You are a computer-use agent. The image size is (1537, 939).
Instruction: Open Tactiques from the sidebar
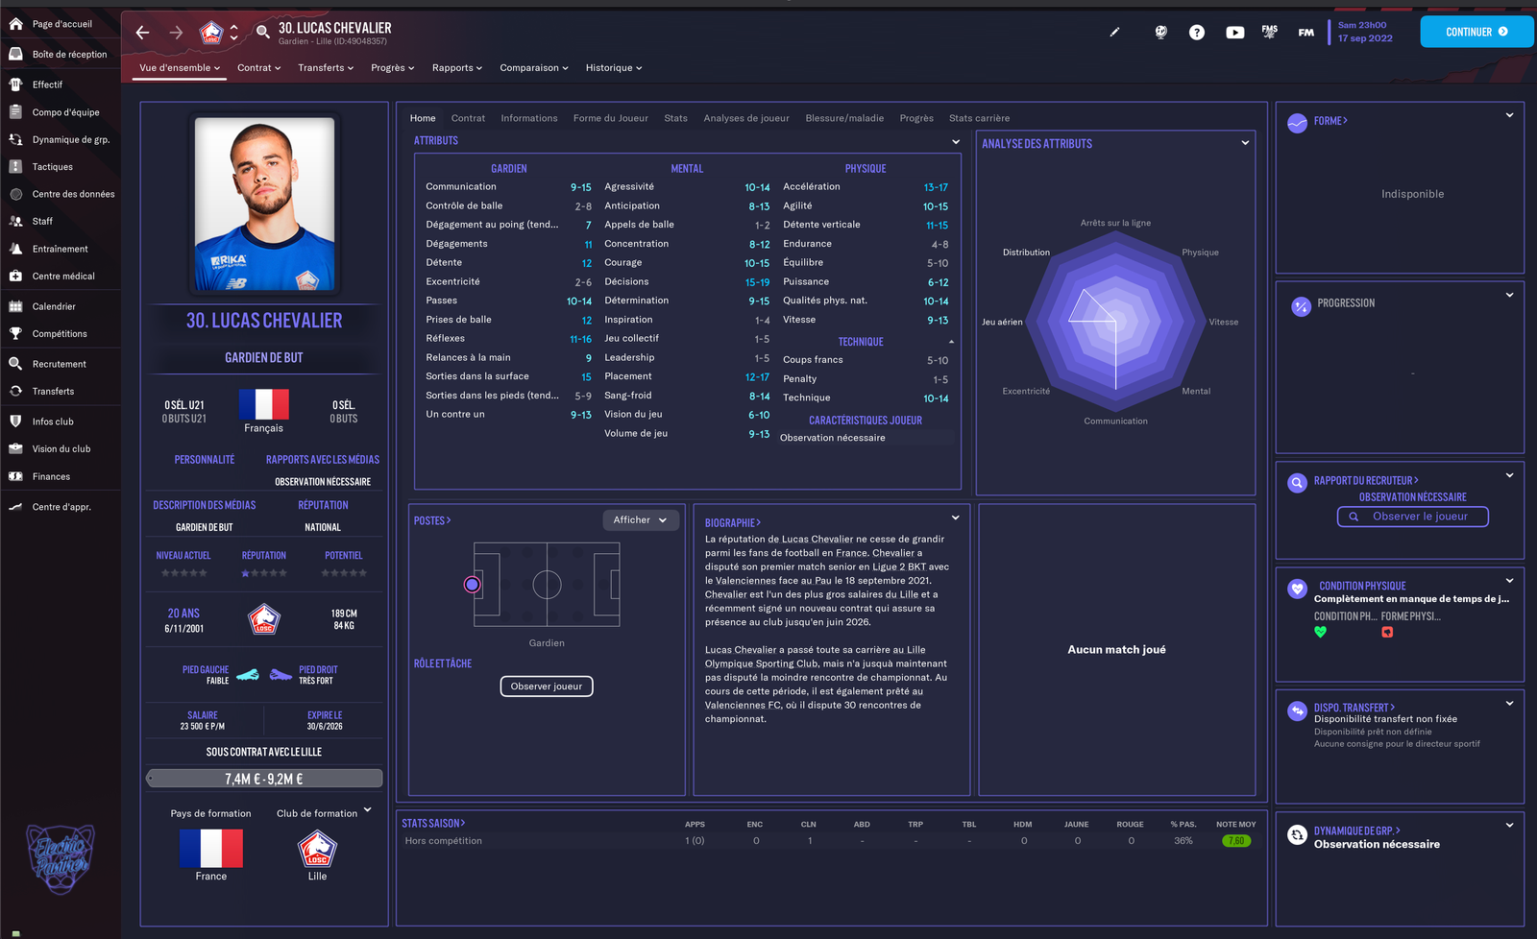(53, 167)
